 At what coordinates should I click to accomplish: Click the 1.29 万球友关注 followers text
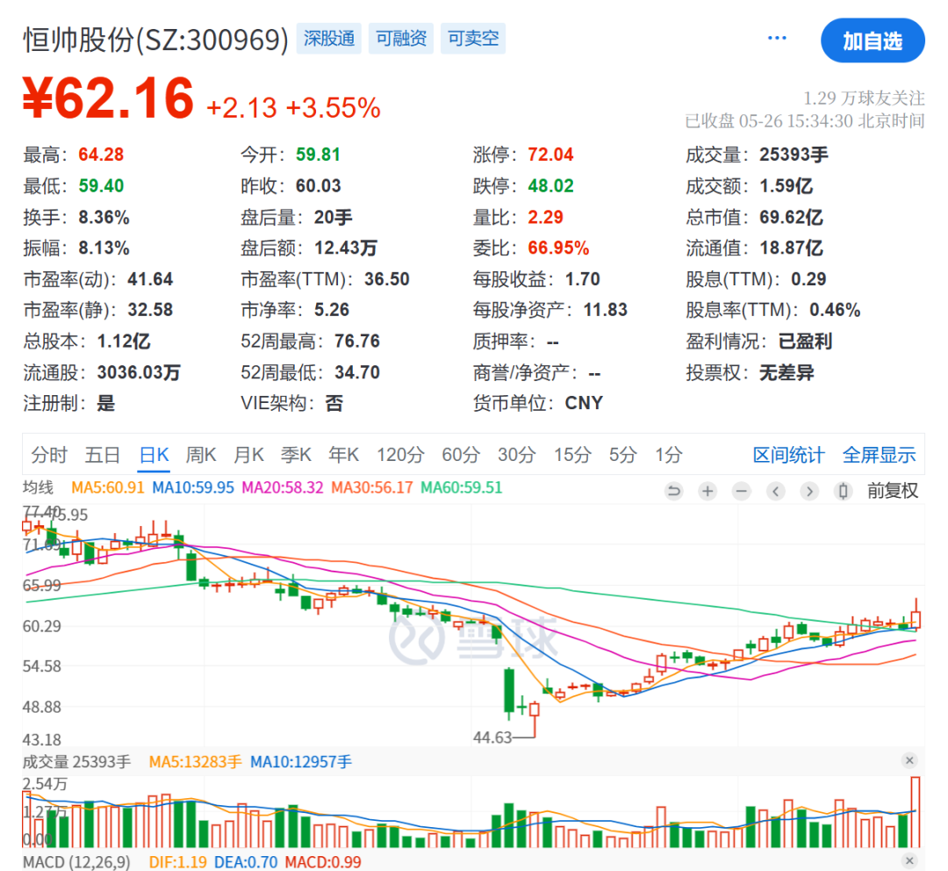864,98
